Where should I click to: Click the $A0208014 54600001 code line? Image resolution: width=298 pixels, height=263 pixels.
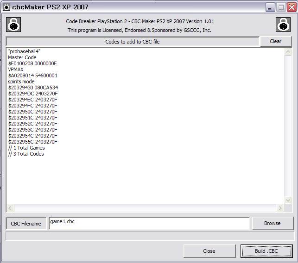point(33,75)
